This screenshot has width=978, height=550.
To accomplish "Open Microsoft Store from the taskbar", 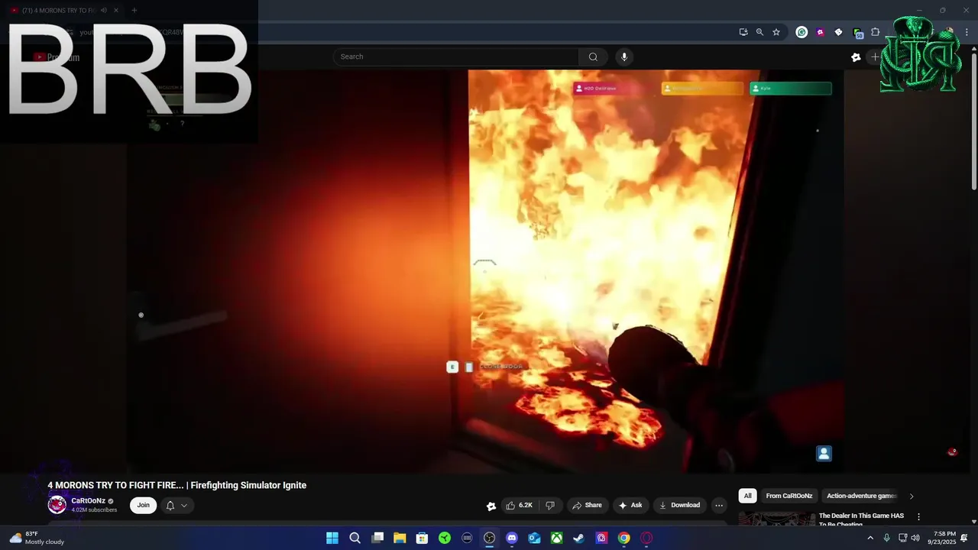I will coord(422,538).
